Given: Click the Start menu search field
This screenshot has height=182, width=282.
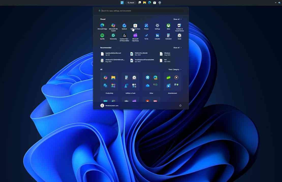Looking at the screenshot, I should coord(141,11).
